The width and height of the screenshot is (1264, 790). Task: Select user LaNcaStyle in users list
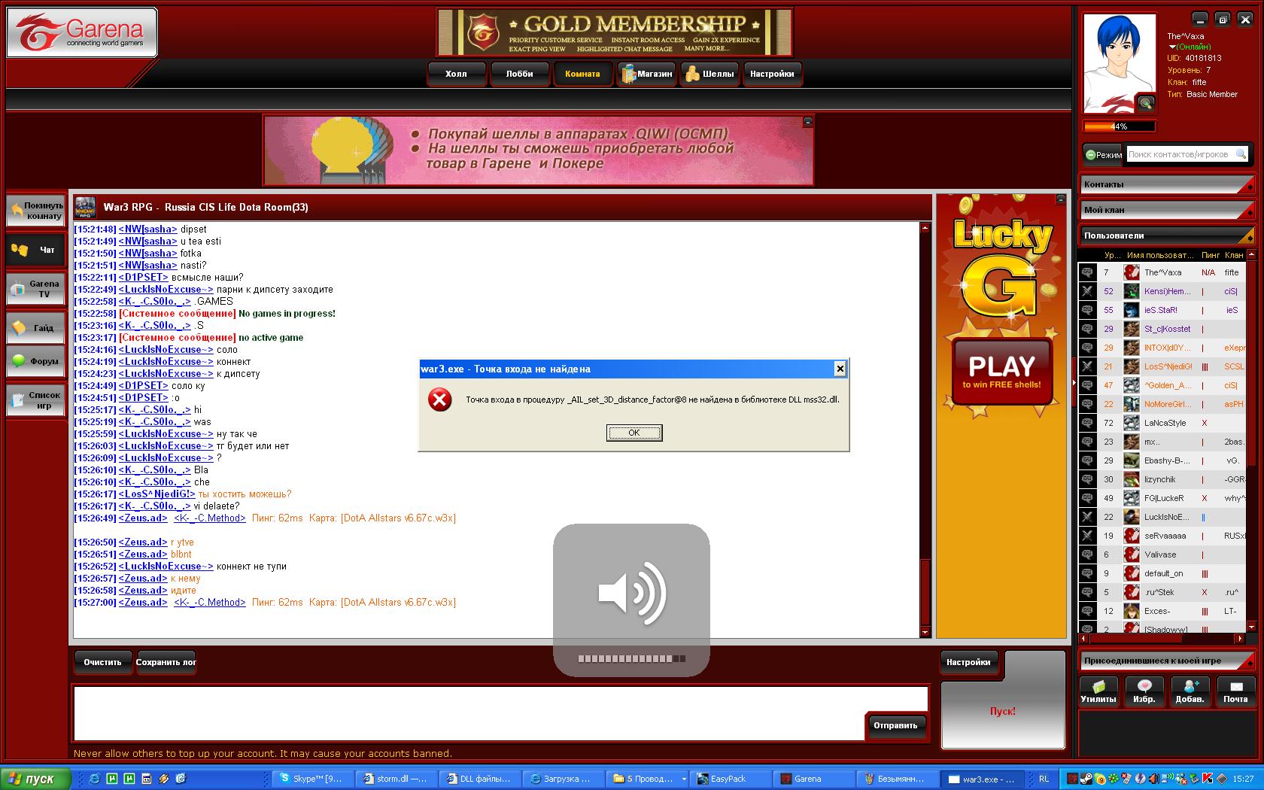click(x=1162, y=423)
